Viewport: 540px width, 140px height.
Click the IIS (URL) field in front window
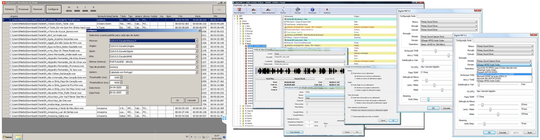coord(505,91)
